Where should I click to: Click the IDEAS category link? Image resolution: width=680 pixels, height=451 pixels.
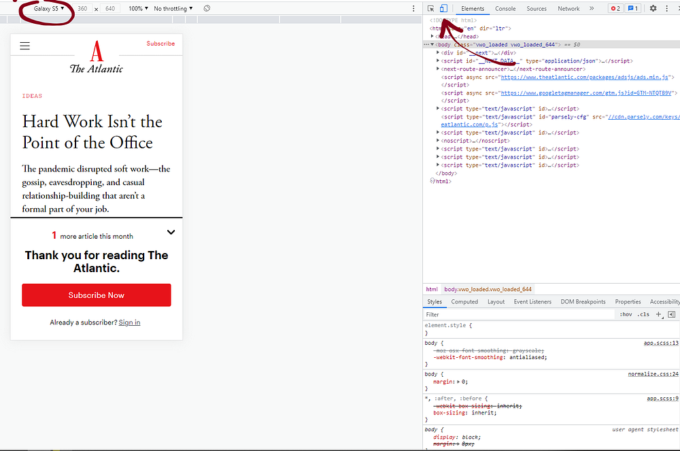(x=32, y=96)
